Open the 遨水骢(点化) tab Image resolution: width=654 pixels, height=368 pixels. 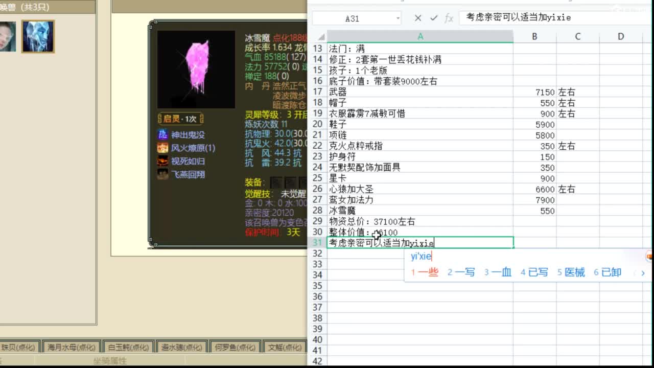(181, 347)
